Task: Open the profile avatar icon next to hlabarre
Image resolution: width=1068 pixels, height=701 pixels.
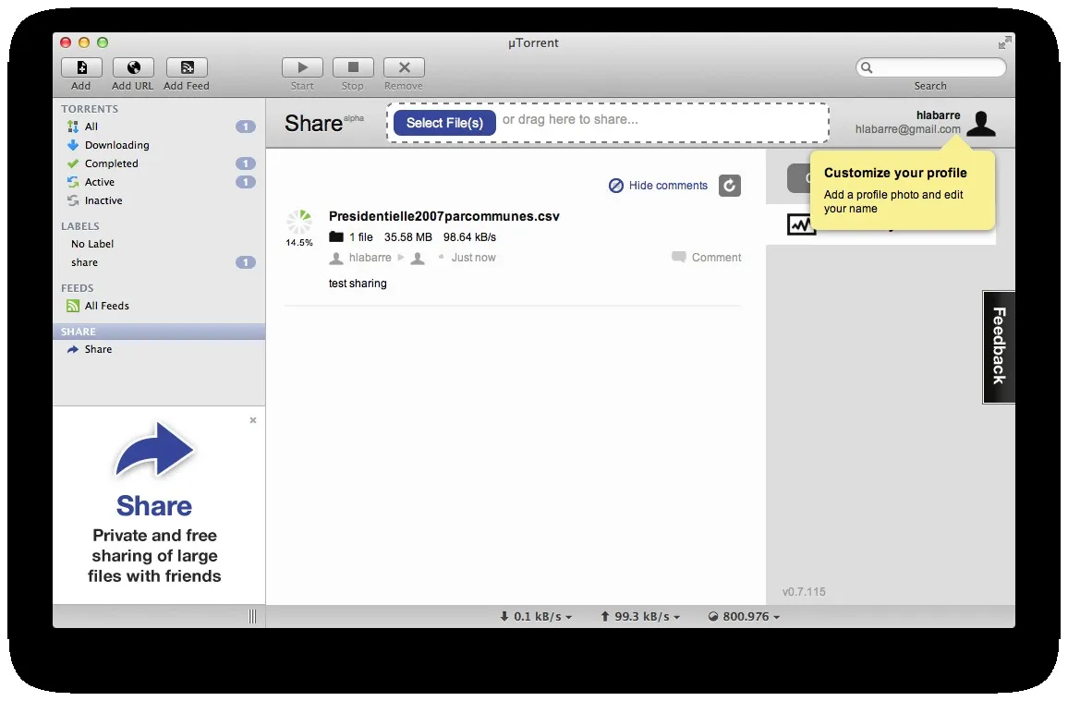Action: click(981, 123)
